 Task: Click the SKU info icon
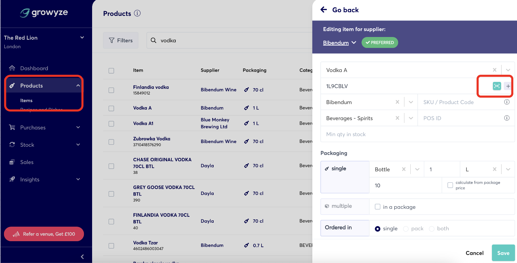coord(507,102)
